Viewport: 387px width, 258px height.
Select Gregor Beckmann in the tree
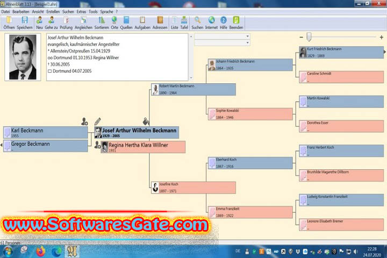[x=46, y=146]
